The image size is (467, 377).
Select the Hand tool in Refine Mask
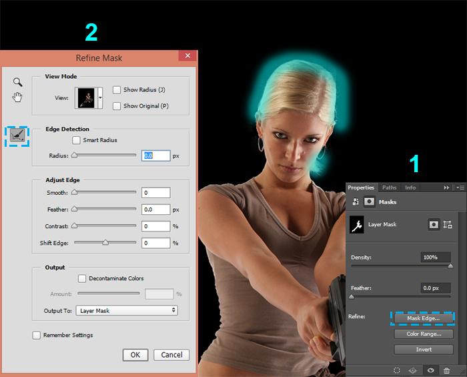[x=17, y=97]
